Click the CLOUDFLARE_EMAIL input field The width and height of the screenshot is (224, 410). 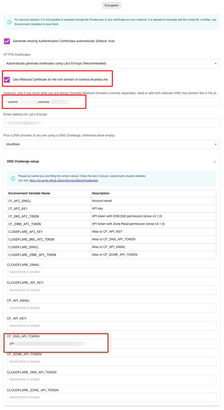tap(111, 272)
